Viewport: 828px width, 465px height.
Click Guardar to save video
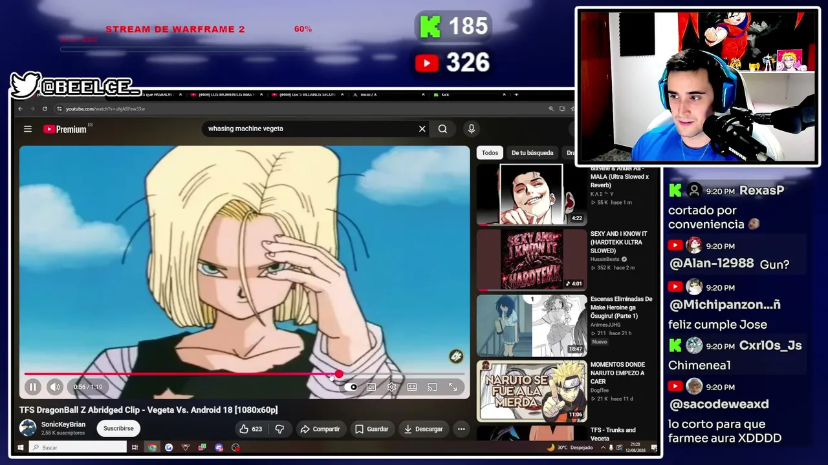(371, 429)
